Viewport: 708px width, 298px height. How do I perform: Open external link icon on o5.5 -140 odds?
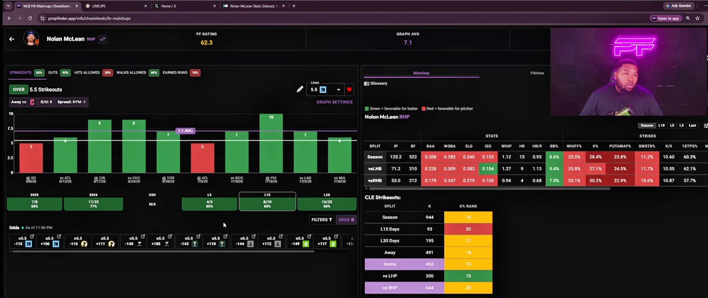click(x=143, y=237)
